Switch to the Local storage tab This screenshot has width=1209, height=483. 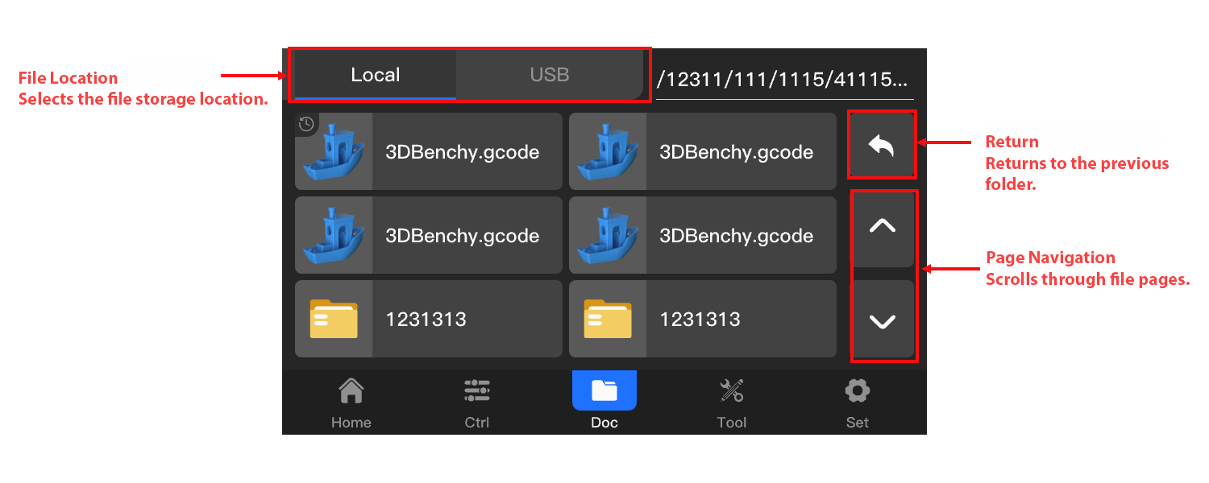(x=376, y=75)
